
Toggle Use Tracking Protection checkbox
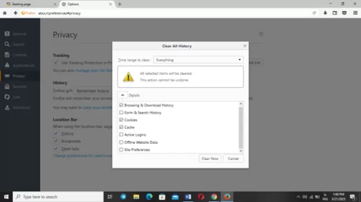click(56, 63)
